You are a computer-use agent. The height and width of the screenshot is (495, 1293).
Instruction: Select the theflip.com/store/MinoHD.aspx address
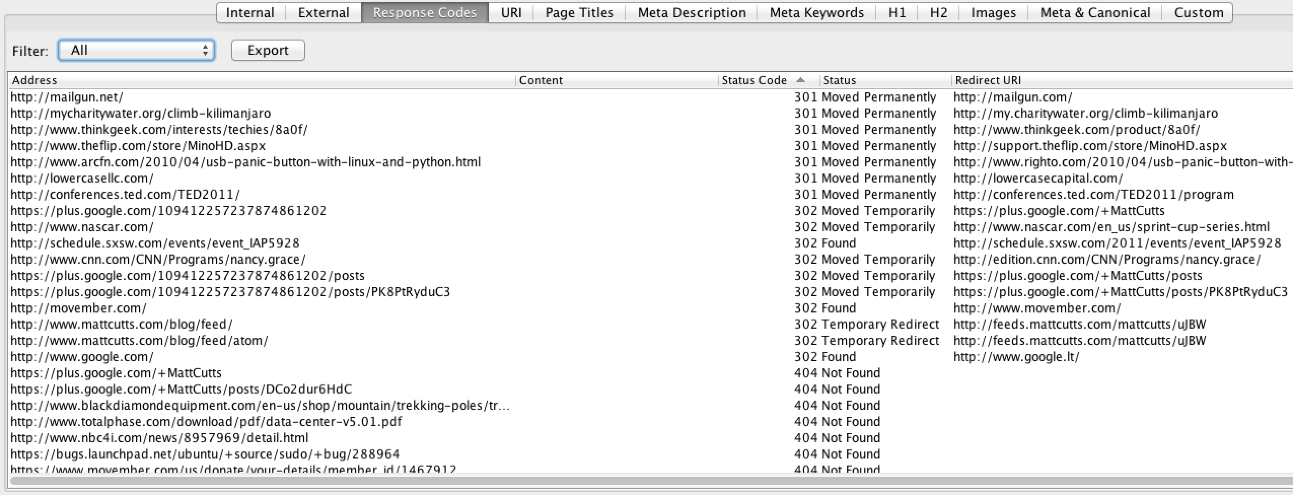click(x=138, y=146)
